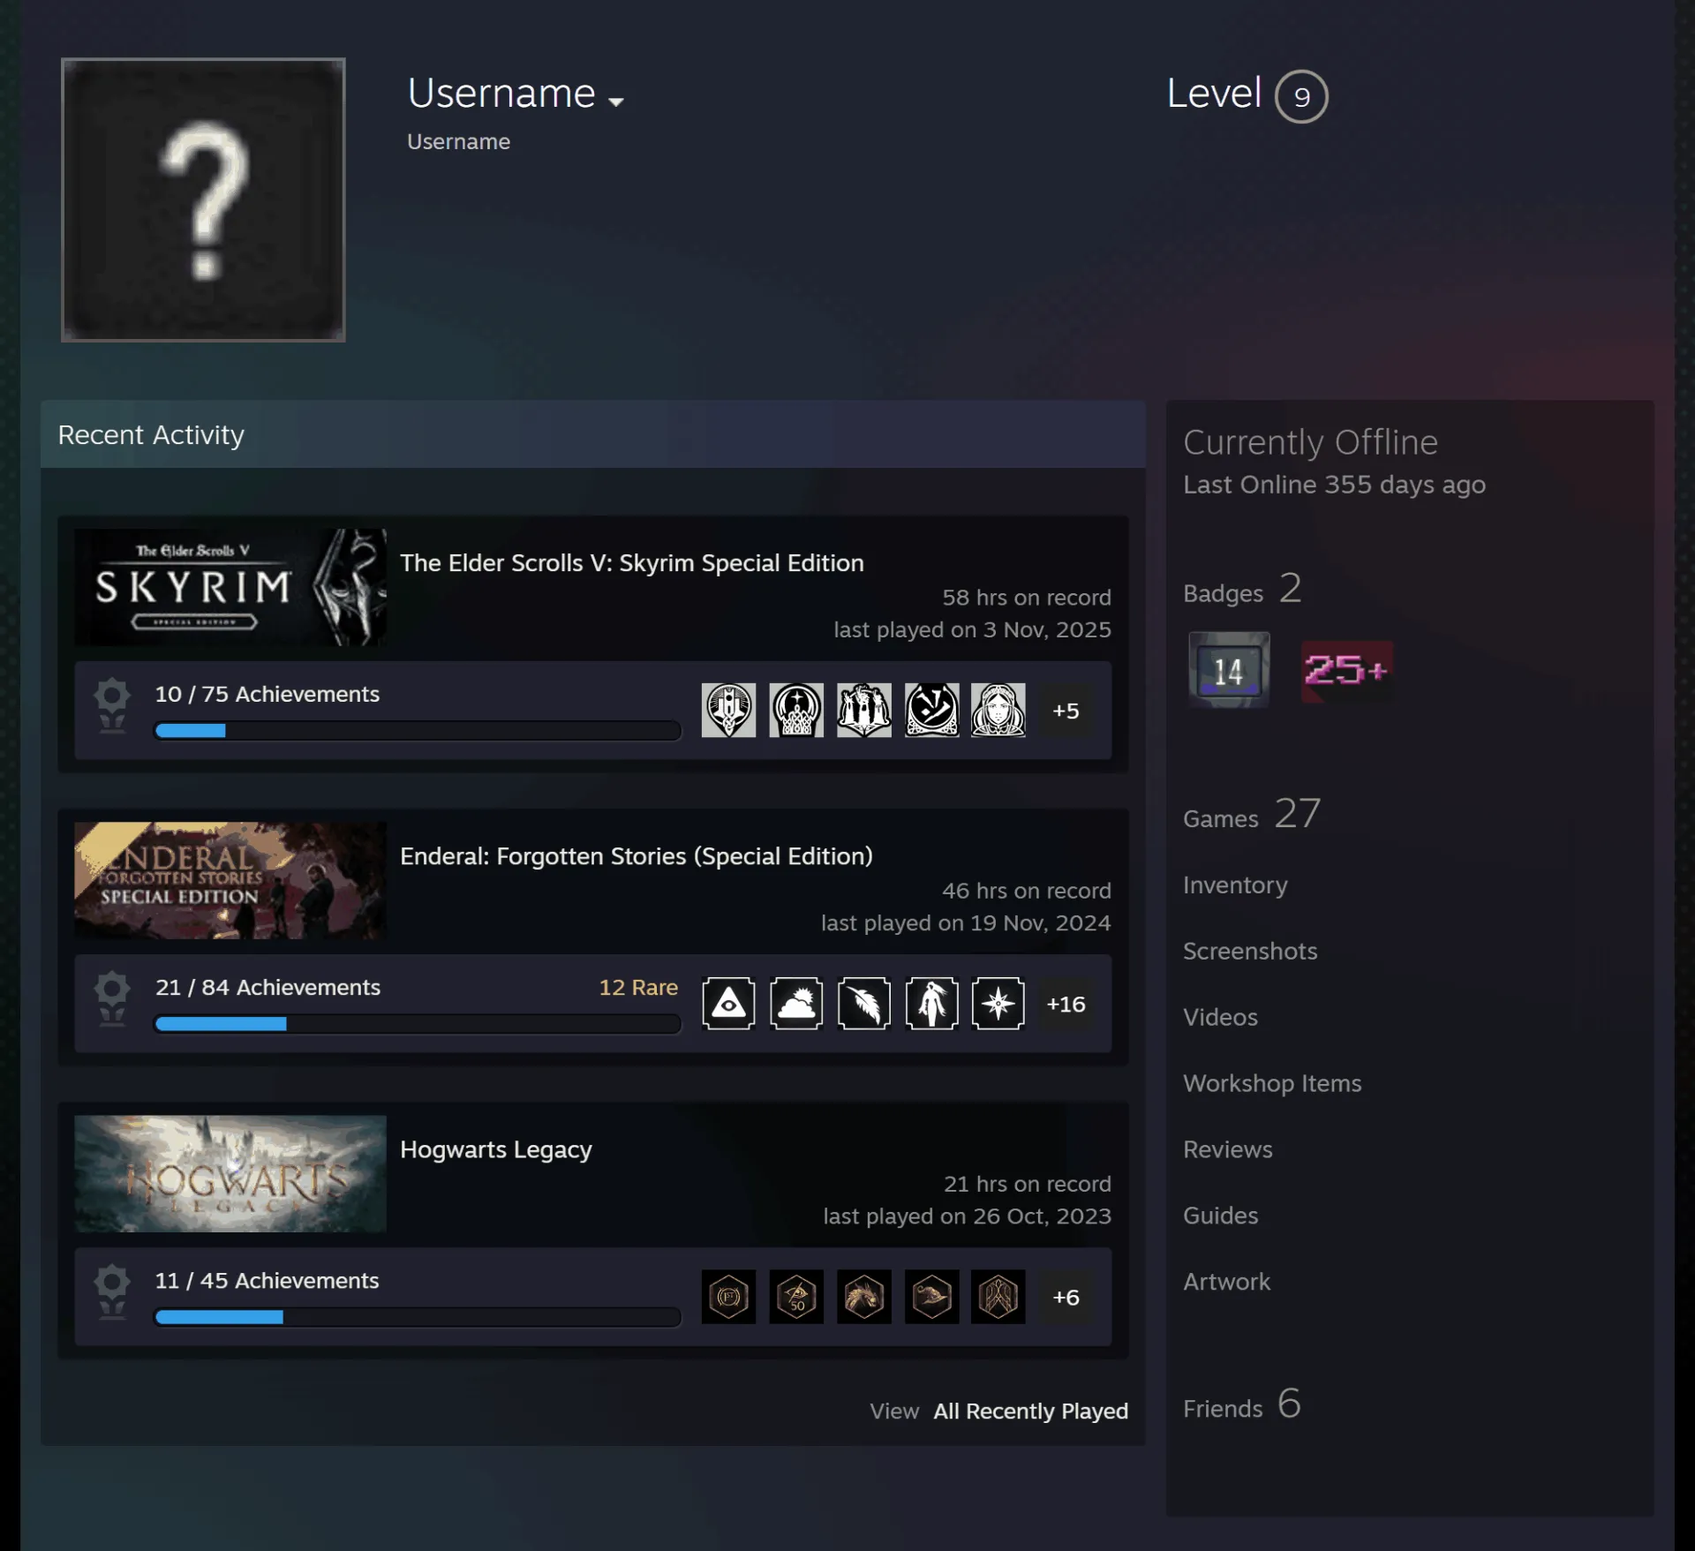Click the second Skyrim achievement icon
Viewport: 1695px width, 1551px height.
[x=796, y=710]
